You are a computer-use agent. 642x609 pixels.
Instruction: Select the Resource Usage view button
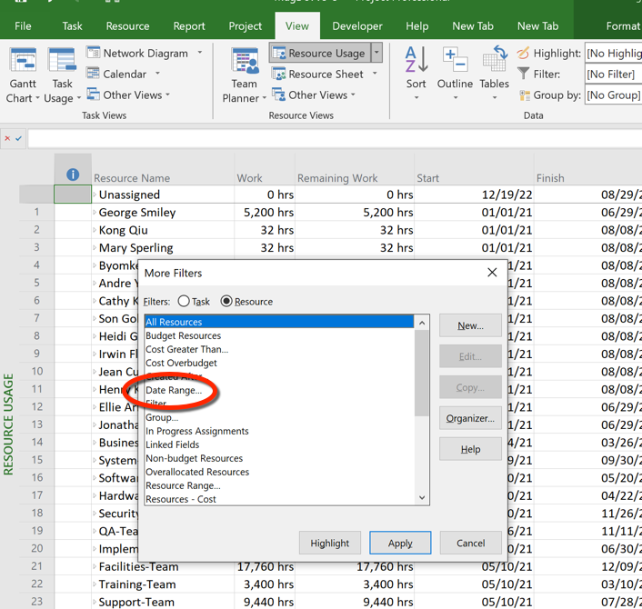[320, 54]
